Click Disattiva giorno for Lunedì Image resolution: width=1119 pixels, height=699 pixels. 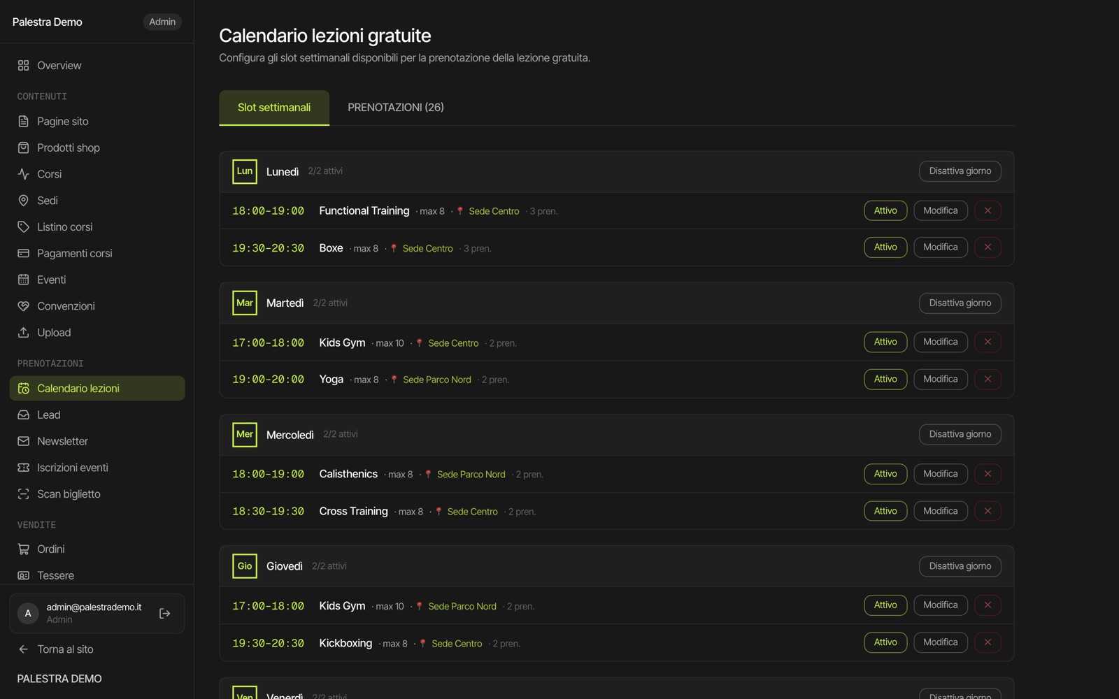(960, 171)
